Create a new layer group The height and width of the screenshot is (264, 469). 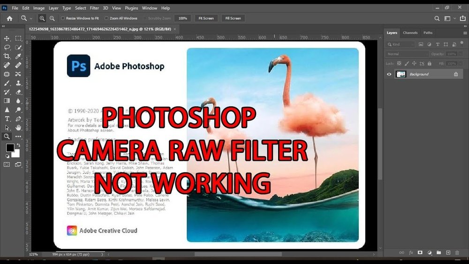(x=439, y=253)
